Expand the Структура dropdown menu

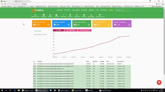coord(77,16)
